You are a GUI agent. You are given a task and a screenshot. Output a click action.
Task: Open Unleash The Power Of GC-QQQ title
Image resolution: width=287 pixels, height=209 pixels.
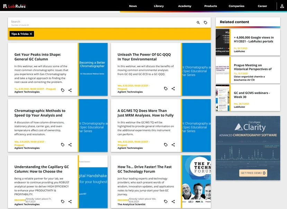coord(144,57)
